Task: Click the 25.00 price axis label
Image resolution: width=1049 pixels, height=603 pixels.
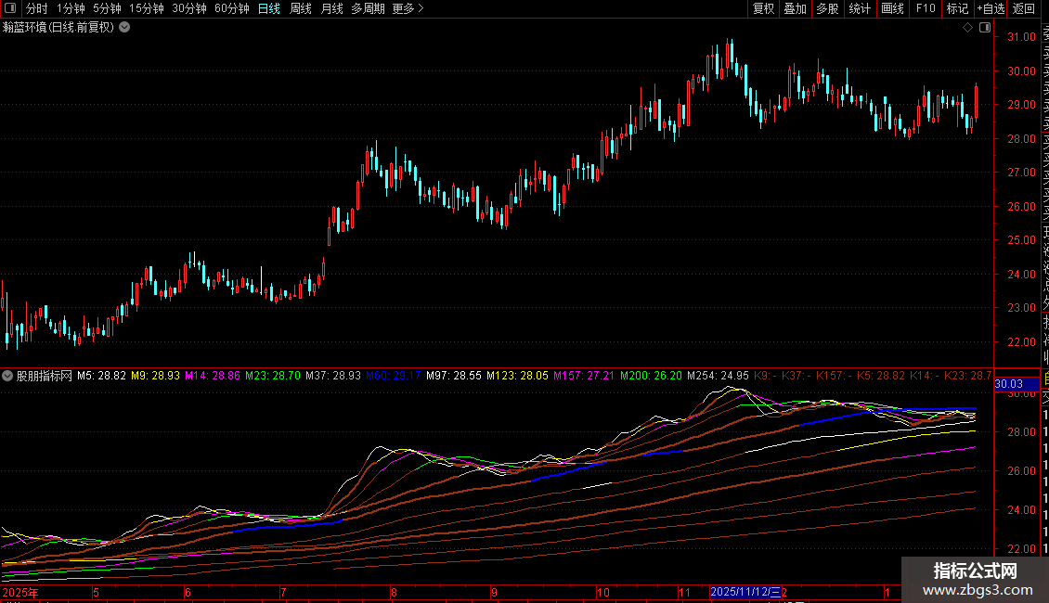Action: [x=1021, y=240]
